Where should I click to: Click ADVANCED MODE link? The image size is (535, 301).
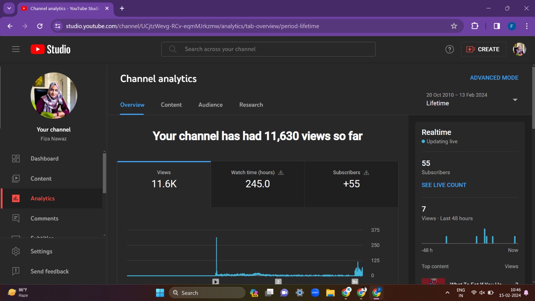494,78
